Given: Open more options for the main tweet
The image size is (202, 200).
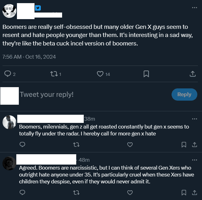Looking at the screenshot, I should tap(194, 8).
